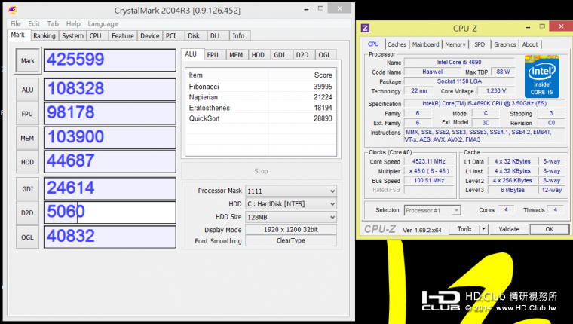Click the Intel Core i5 logo badge
Screen dimensions: 573x324
541,77
